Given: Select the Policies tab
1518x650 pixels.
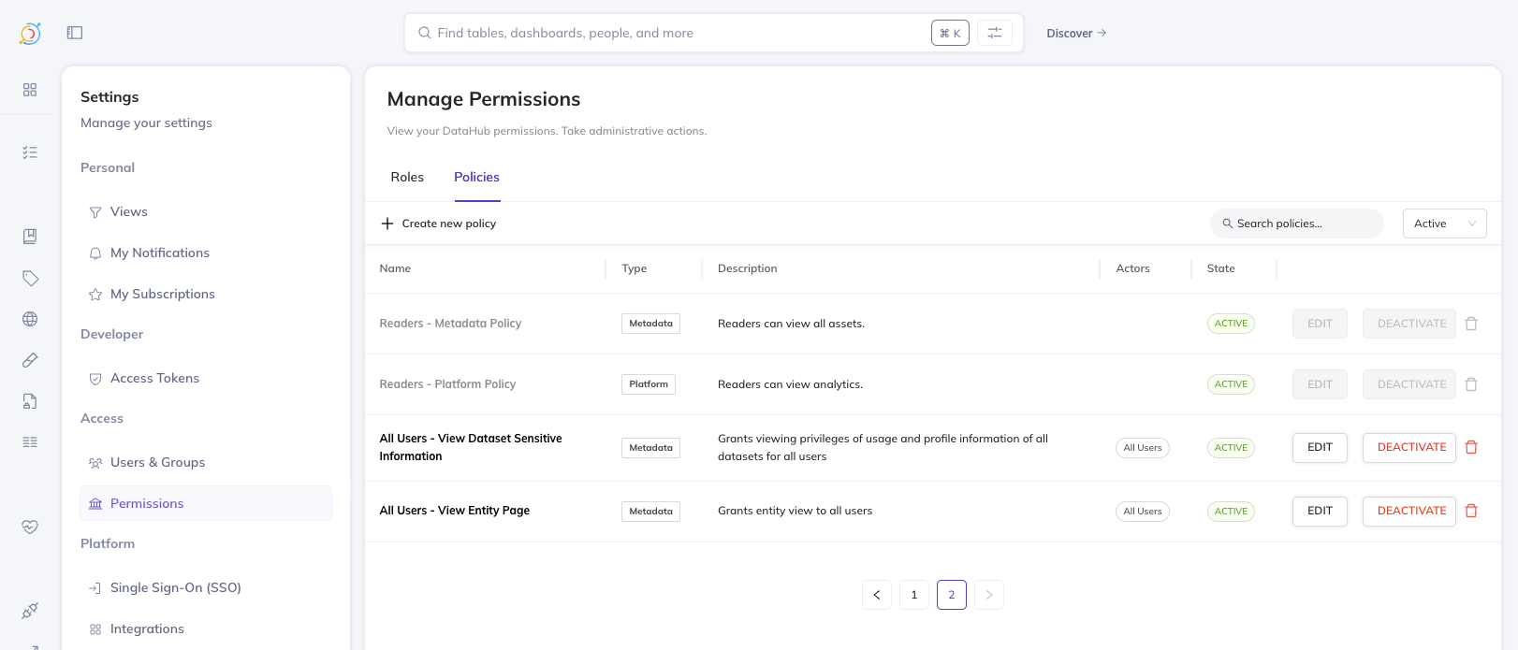Looking at the screenshot, I should click(x=476, y=177).
